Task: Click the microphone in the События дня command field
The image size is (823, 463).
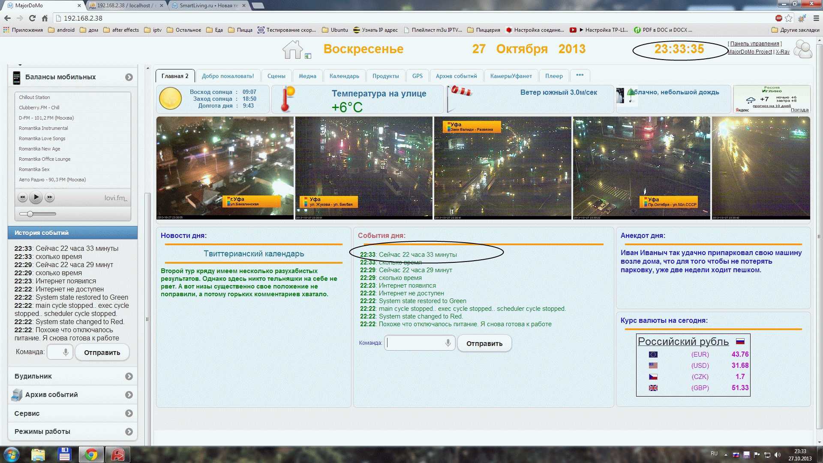Action: tap(448, 343)
